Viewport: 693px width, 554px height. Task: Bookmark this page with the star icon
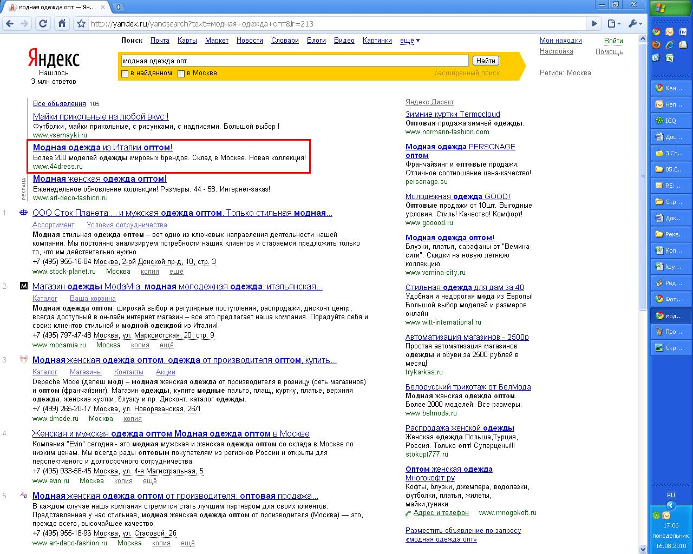tap(81, 24)
